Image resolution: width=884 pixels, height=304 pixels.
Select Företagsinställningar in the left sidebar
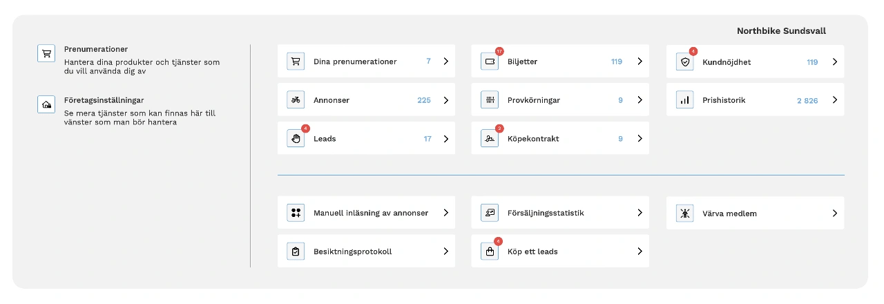pos(104,100)
